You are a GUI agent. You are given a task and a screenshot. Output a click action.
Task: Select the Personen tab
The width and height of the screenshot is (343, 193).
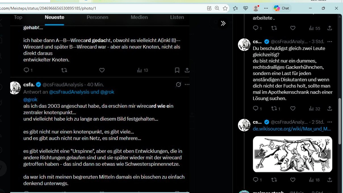(x=97, y=17)
